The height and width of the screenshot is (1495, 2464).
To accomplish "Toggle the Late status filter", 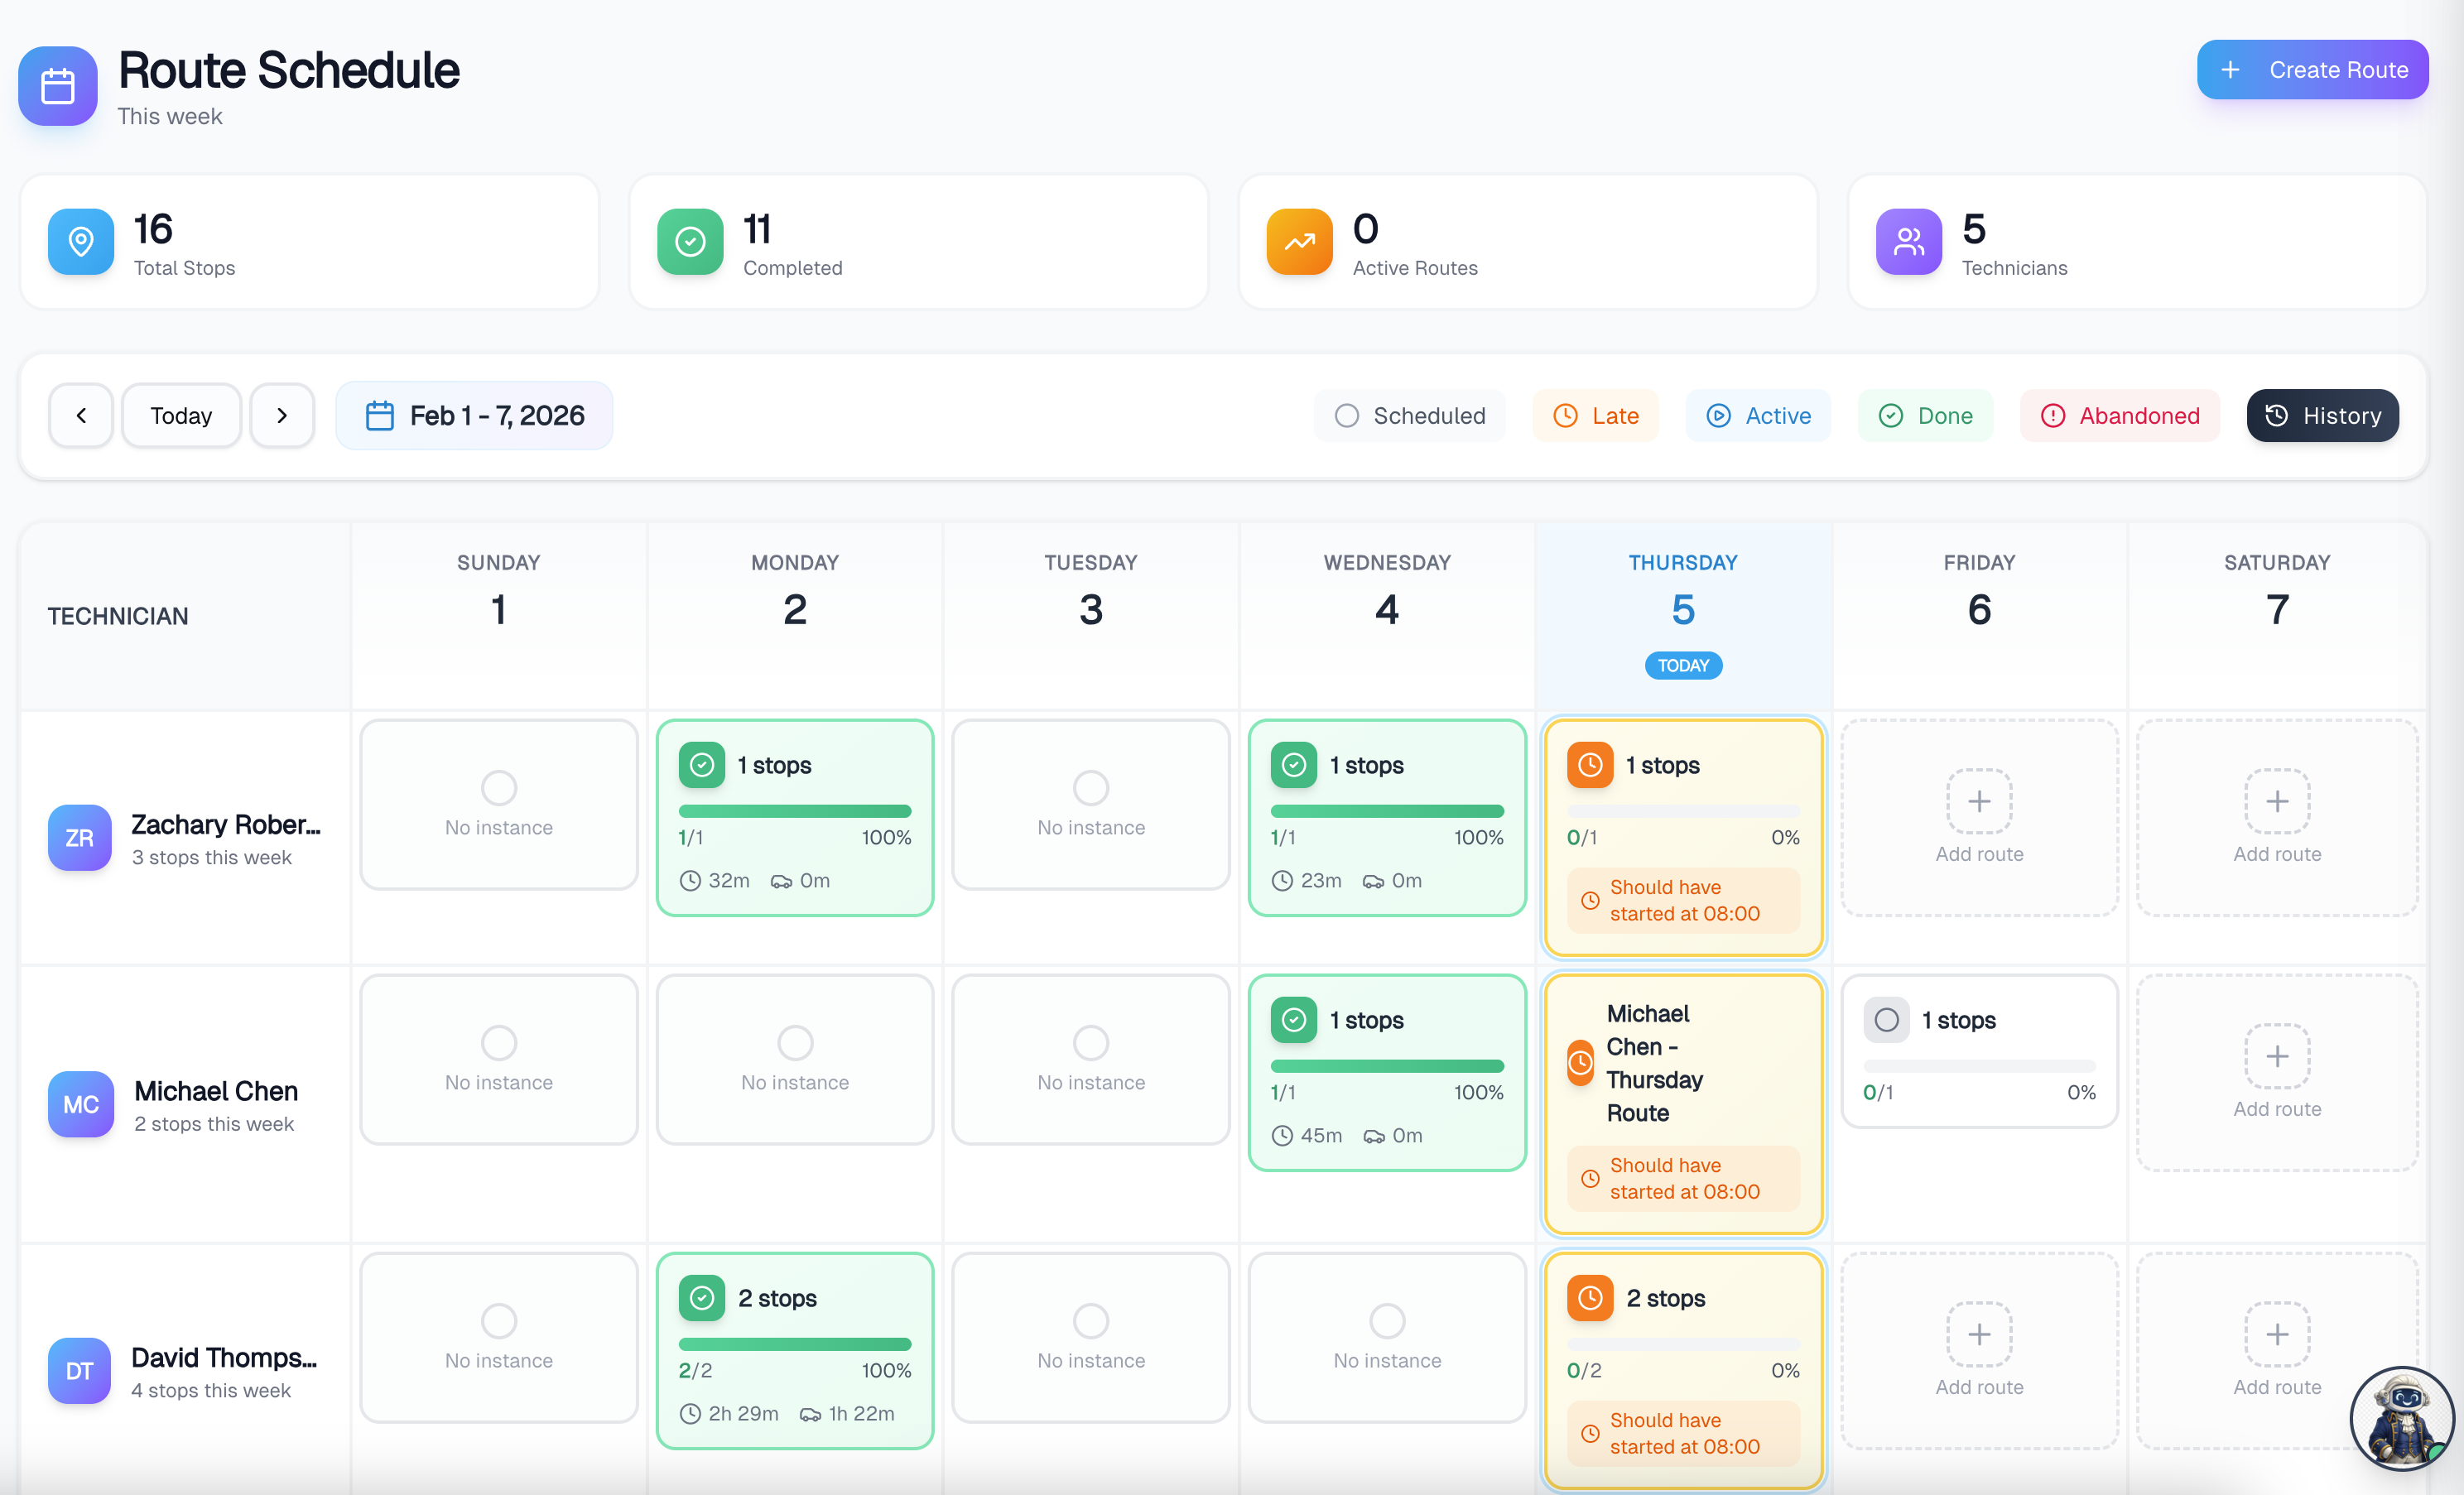I will 1595,416.
